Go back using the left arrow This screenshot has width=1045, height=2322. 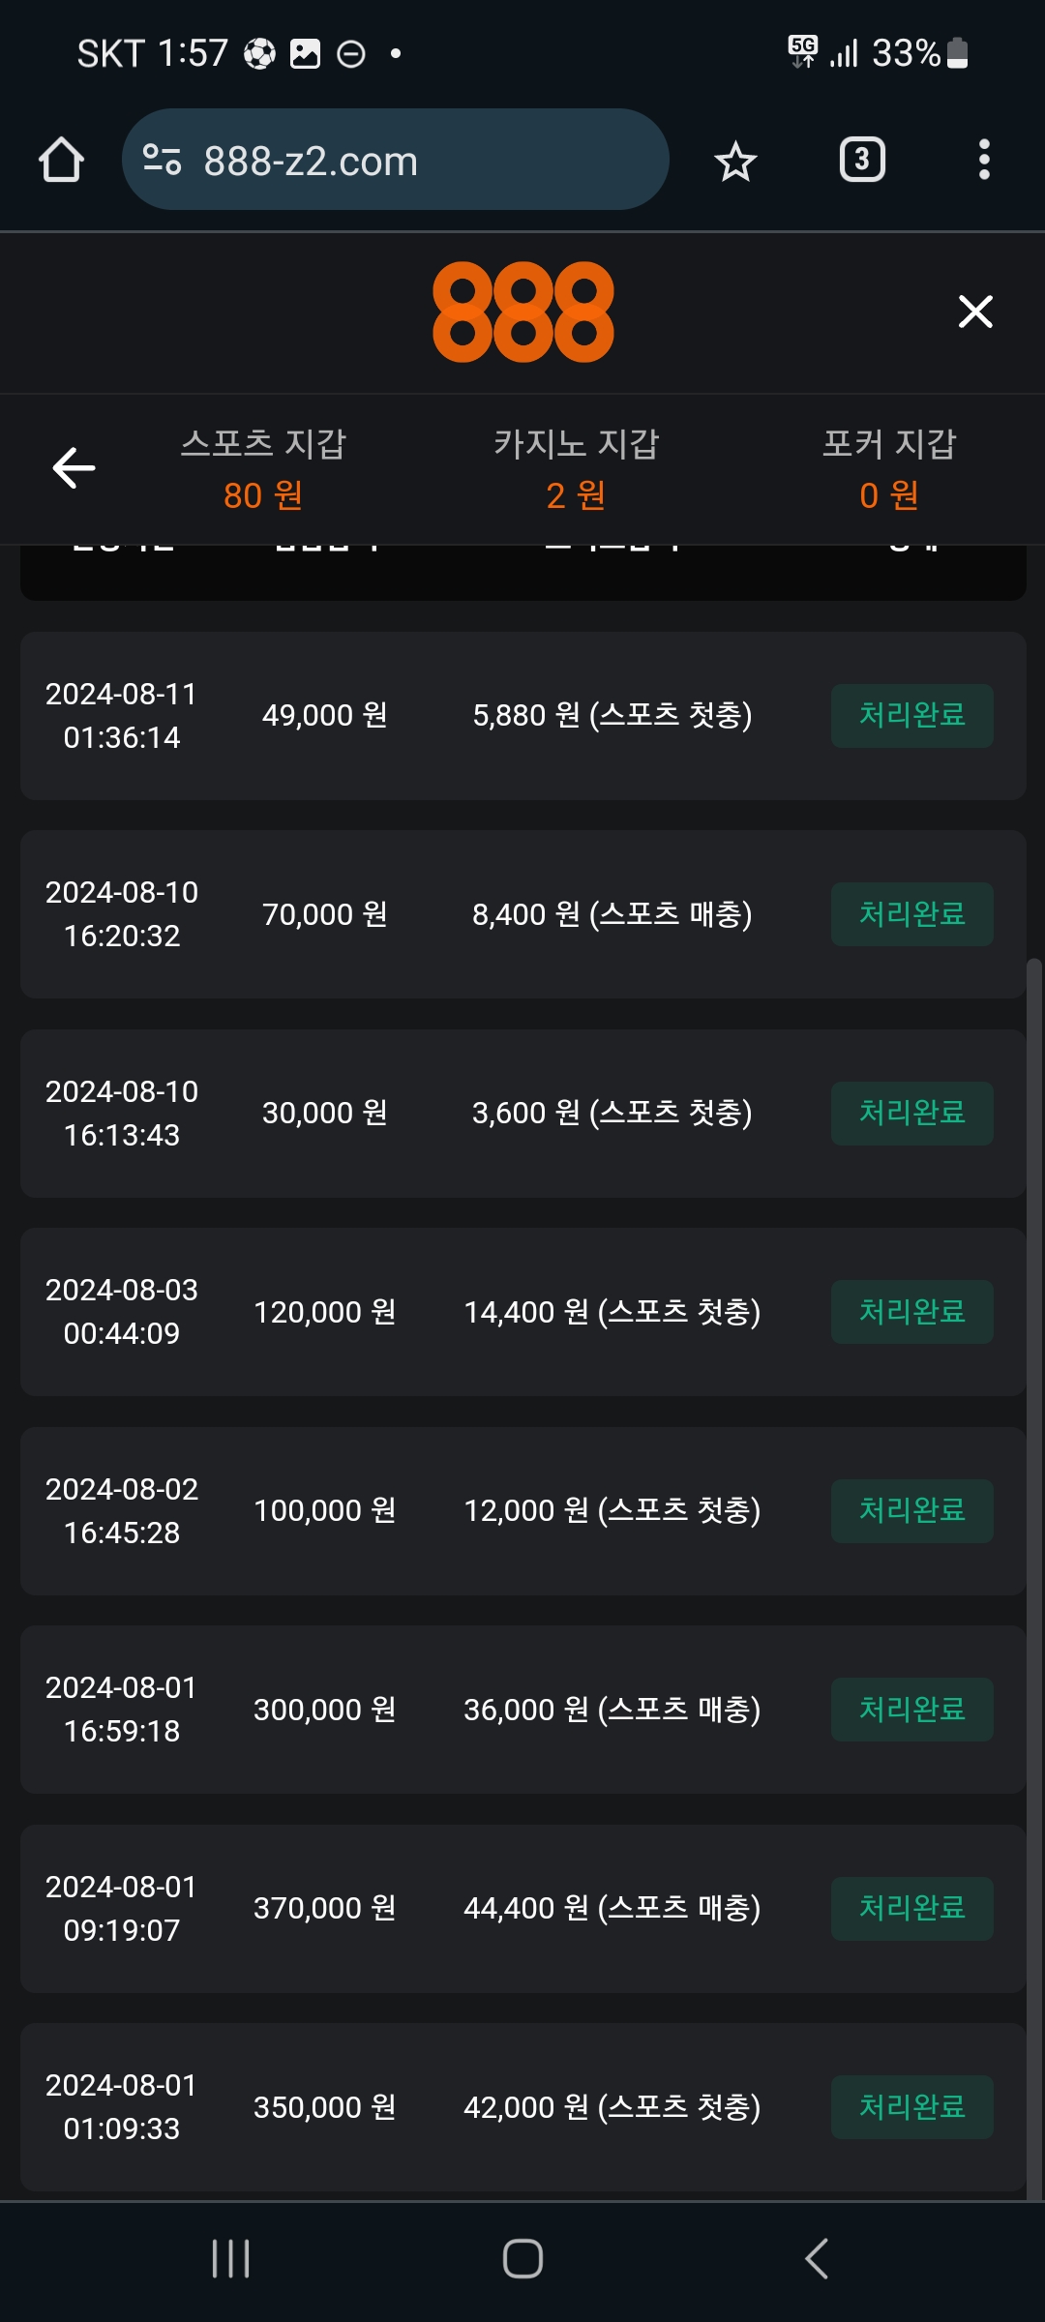pos(74,468)
